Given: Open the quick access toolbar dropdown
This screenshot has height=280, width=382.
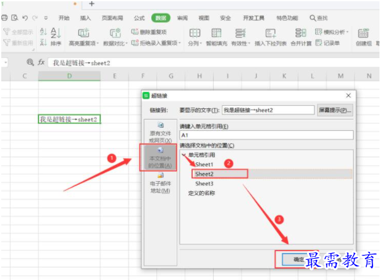Looking at the screenshot, I should (x=46, y=18).
